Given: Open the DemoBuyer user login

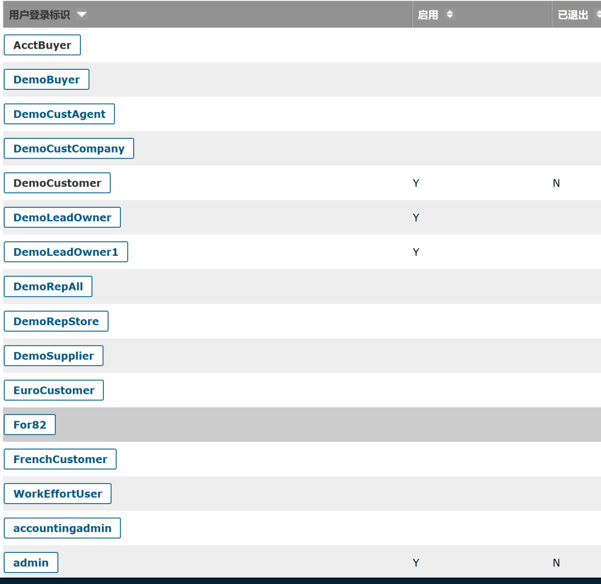Looking at the screenshot, I should tap(46, 80).
